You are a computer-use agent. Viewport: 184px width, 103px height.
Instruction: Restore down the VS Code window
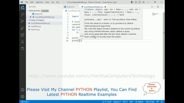(x=155, y=2)
